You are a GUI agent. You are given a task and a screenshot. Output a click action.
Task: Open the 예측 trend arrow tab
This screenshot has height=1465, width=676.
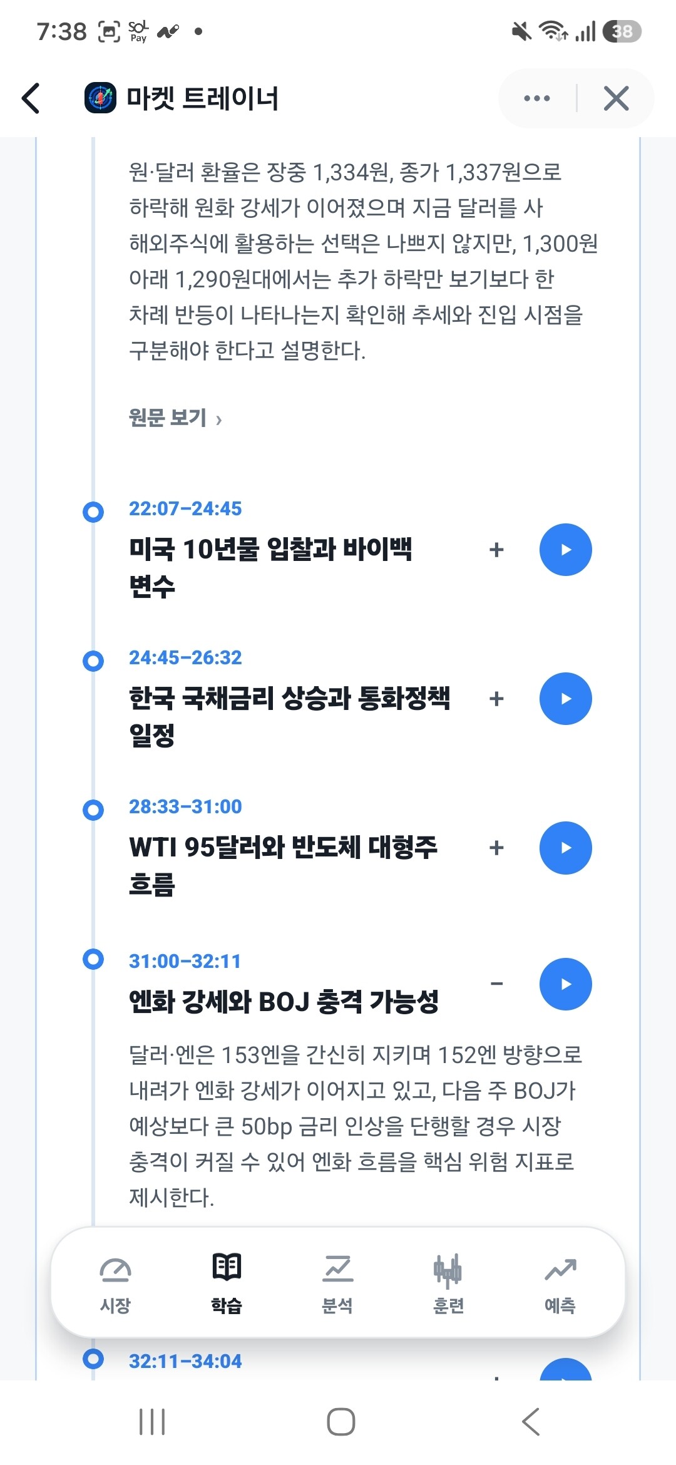click(560, 1283)
